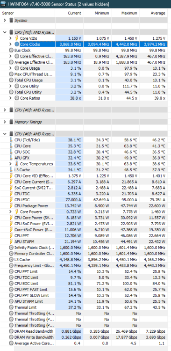Click the CPU EDC lightning bolt icon
The height and width of the screenshot is (351, 171).
(11, 200)
